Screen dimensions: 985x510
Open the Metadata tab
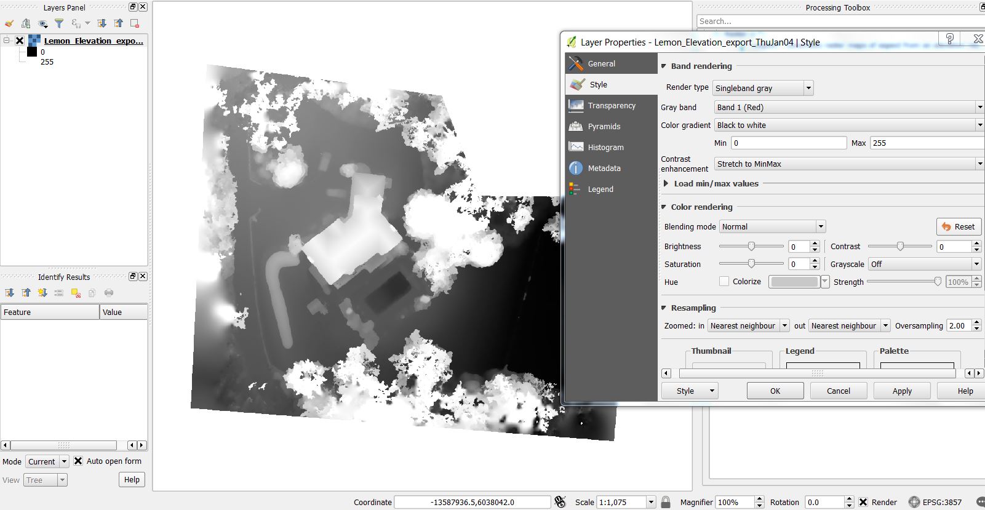coord(612,168)
